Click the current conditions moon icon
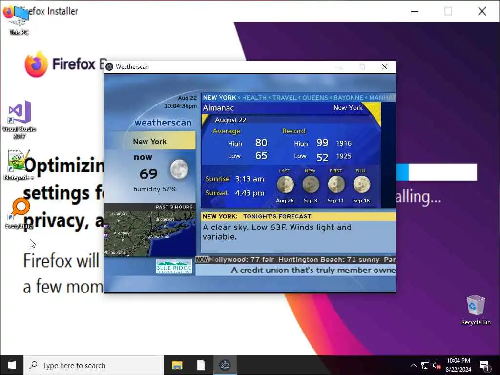Screen dimensions: 500x375 [x=179, y=169]
